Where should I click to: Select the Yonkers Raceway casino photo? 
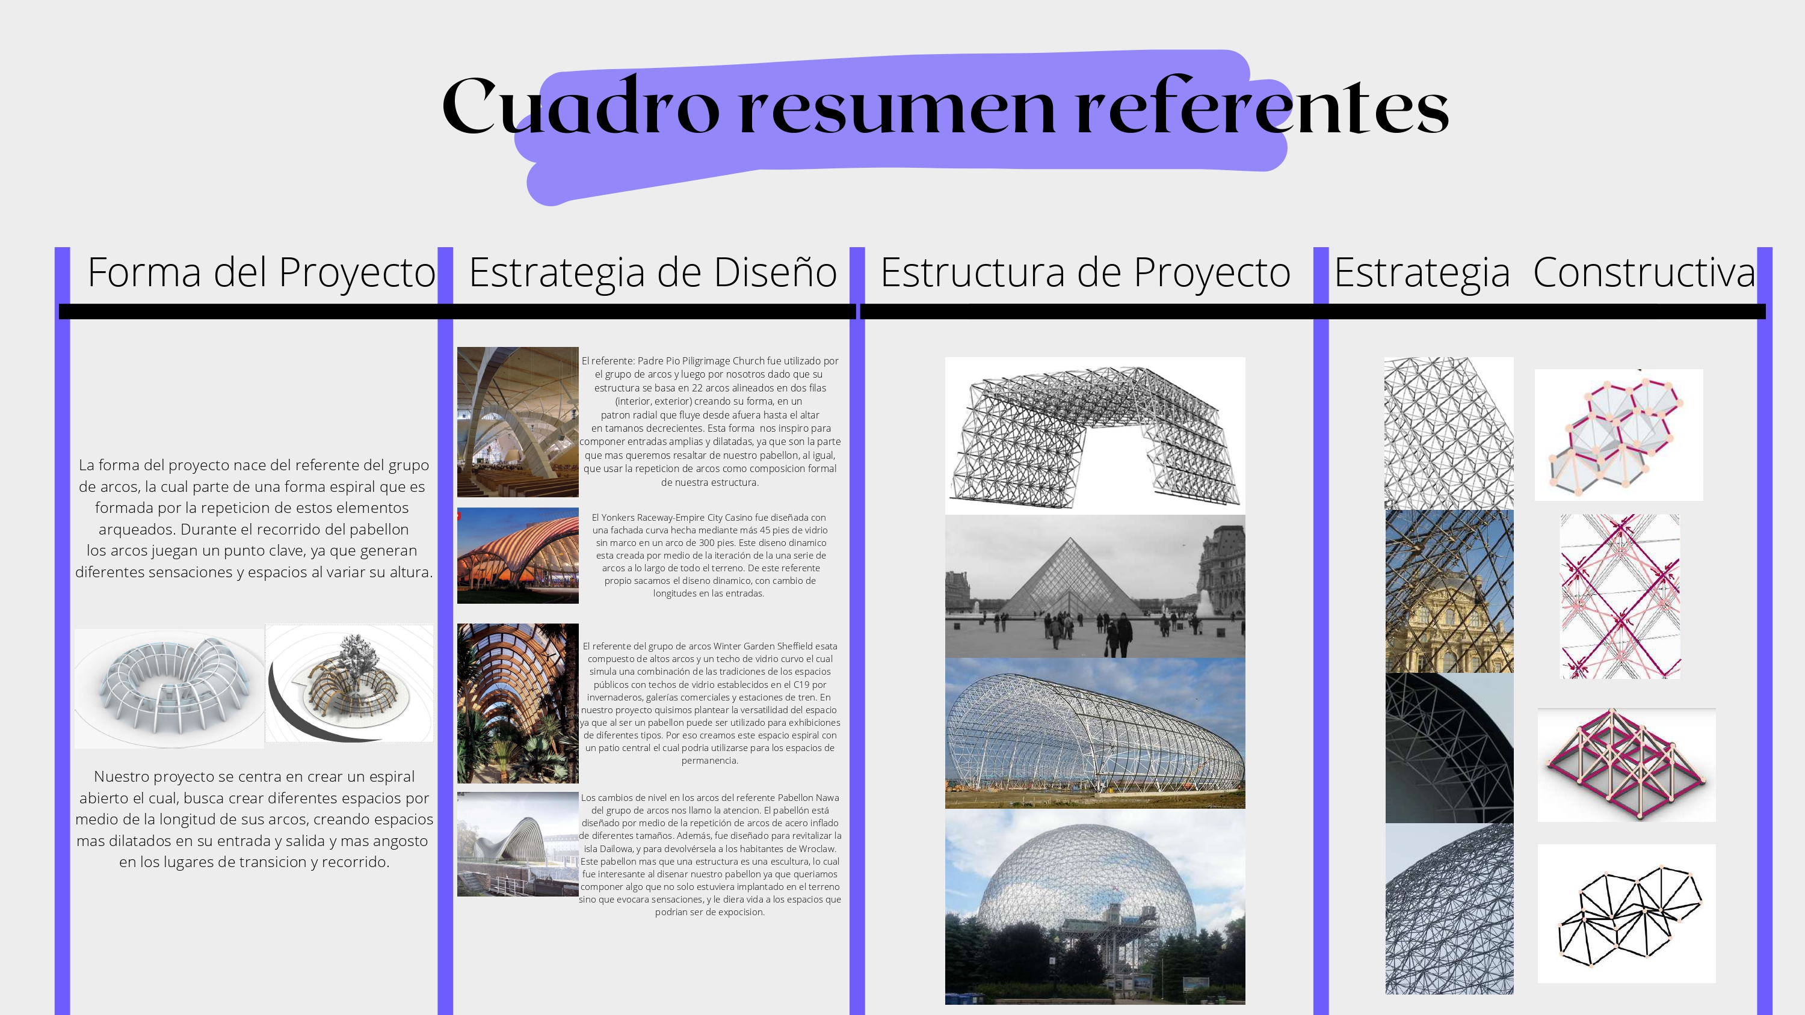(x=517, y=556)
